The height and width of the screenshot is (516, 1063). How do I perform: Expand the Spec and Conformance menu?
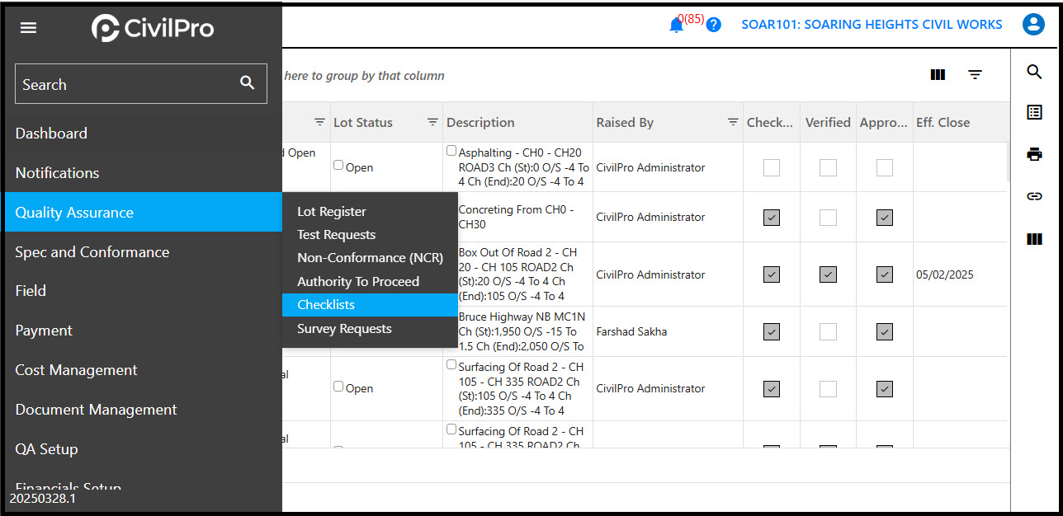tap(92, 252)
